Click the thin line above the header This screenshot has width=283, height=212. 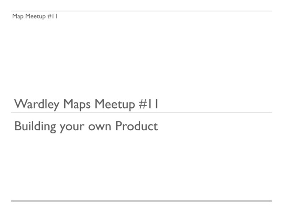click(x=141, y=11)
